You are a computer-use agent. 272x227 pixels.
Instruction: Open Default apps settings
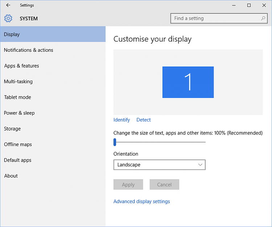(53, 160)
